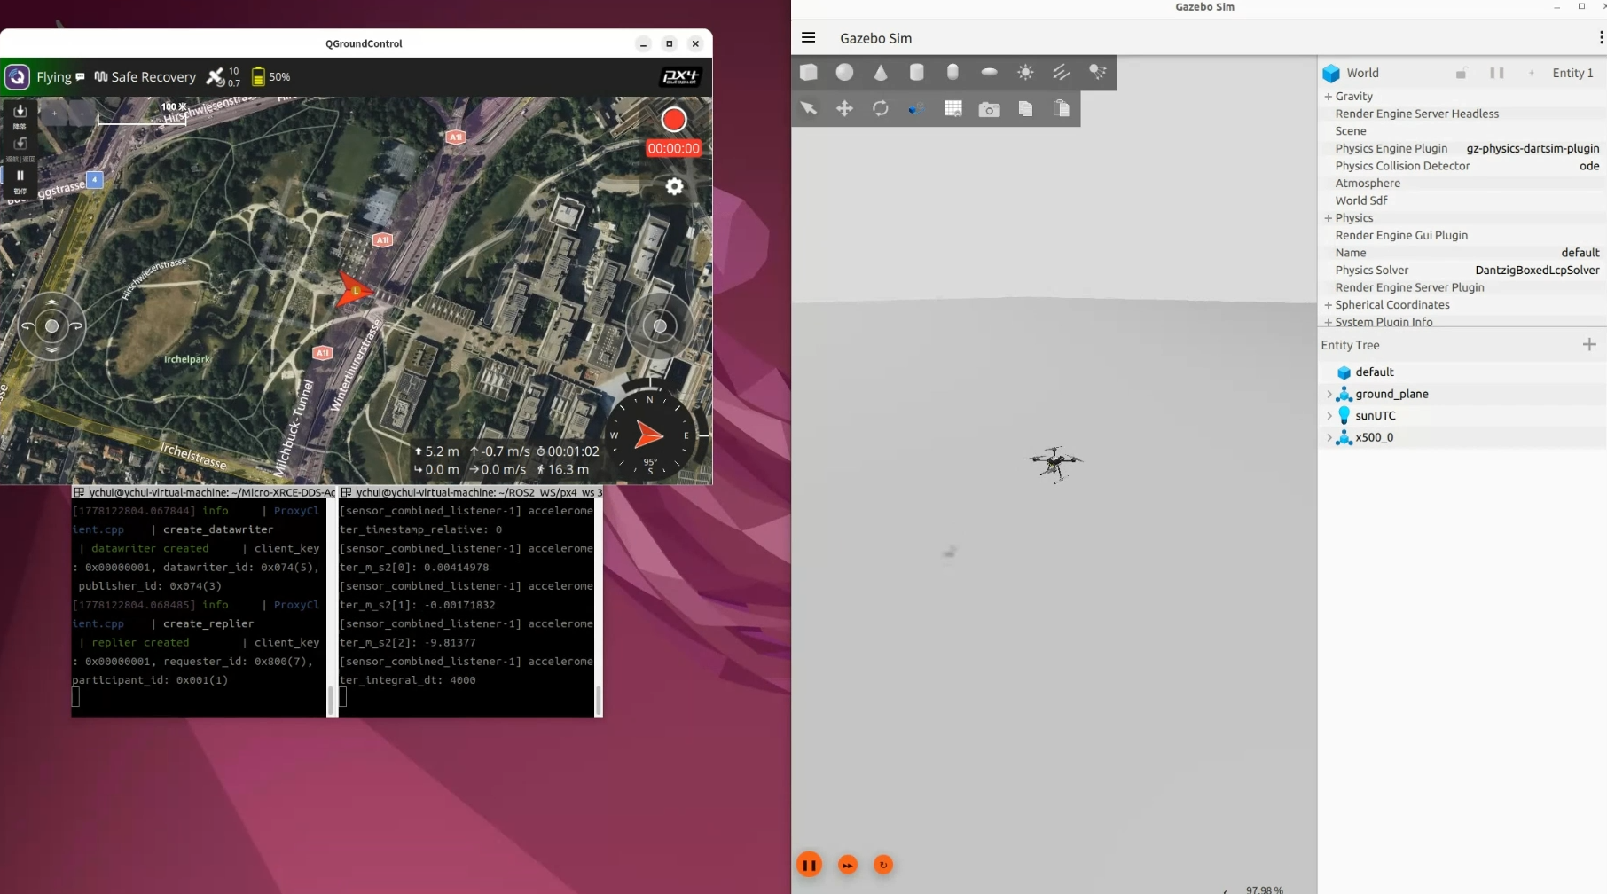Screen dimensions: 1607x894
Task: Open the QGroundControl application menu icon
Action: click(x=17, y=77)
